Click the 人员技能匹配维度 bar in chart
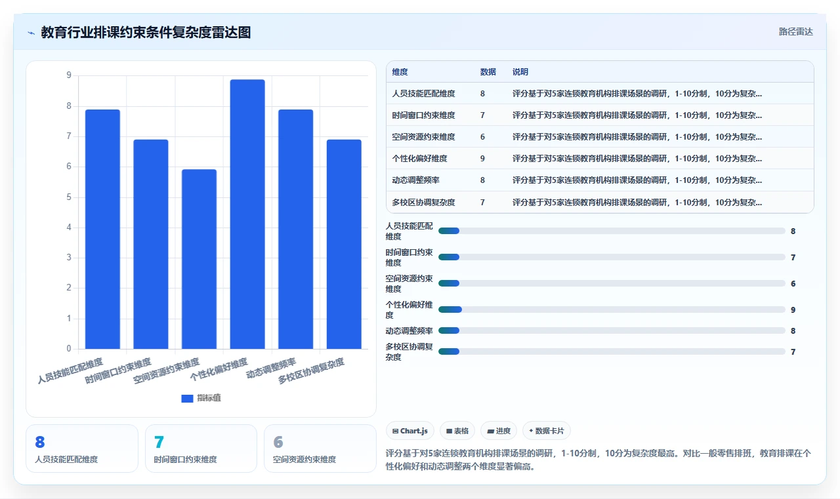 click(x=102, y=229)
